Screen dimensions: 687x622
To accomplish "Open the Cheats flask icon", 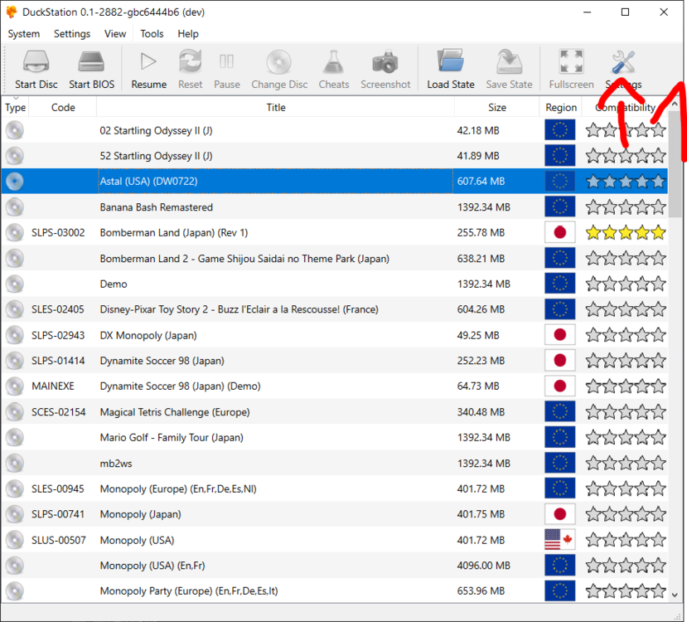I will 334,63.
